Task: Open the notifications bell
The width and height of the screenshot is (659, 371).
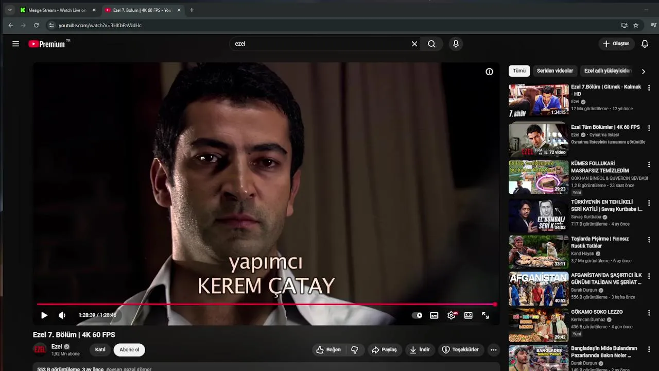Action: click(x=645, y=44)
